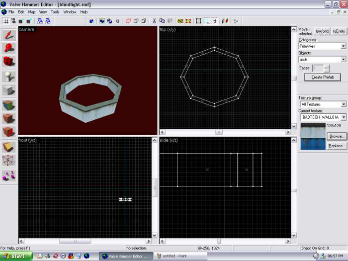Open the Objects dropdown showing arch
This screenshot has height=261, width=348.
(x=343, y=60)
